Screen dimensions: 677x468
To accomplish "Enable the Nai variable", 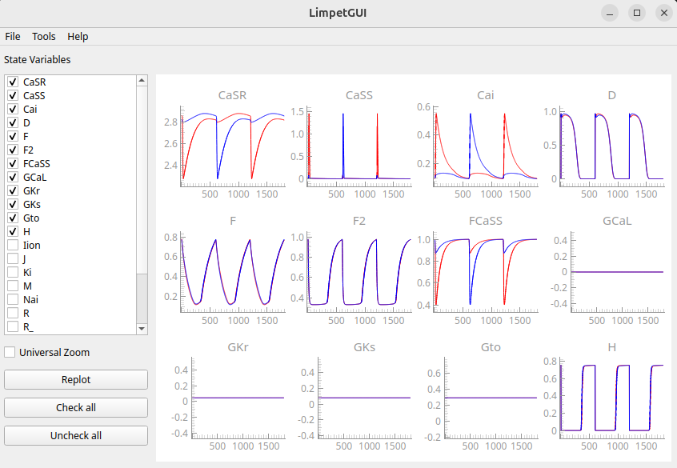I will click(x=11, y=299).
